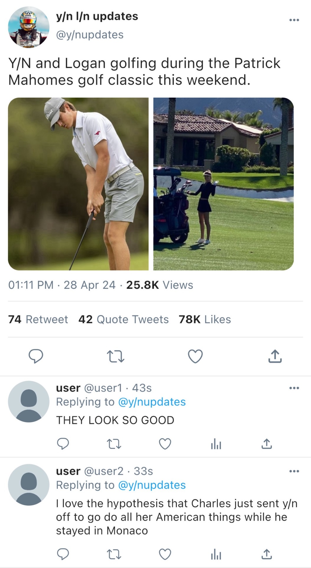
Task: Open more options for main tweet
Action: 294,20
